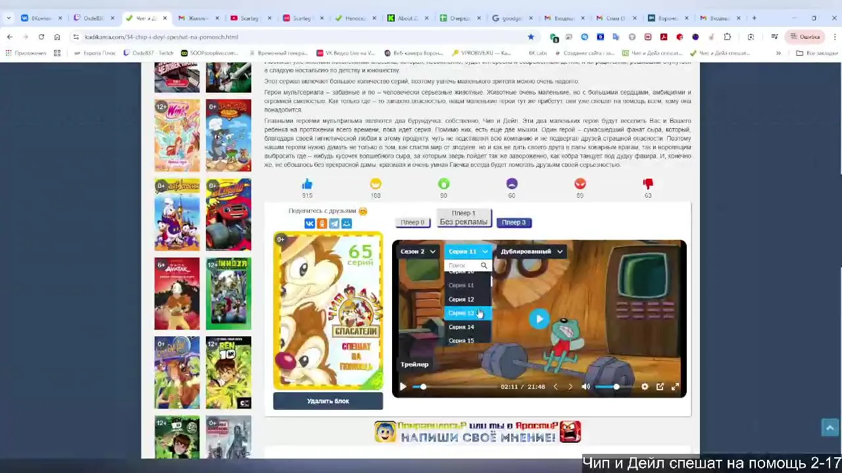Click the green reaction icon with count 90

pyautogui.click(x=444, y=184)
